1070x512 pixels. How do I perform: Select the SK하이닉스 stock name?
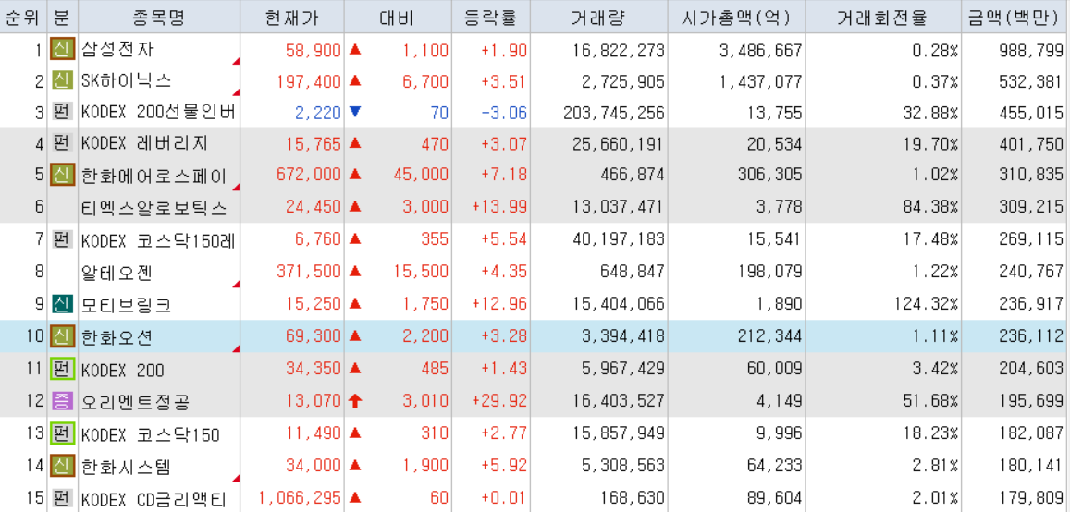[x=126, y=81]
